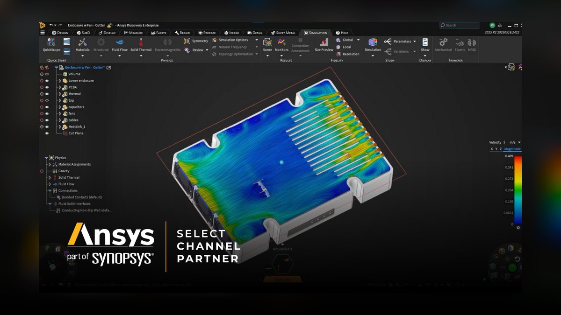Switch to the Design tab
The image size is (561, 315).
(60, 33)
